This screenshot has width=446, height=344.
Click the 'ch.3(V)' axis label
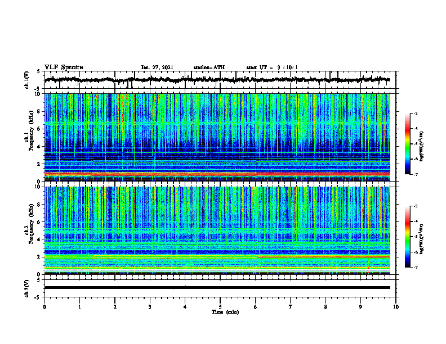pyautogui.click(x=28, y=289)
